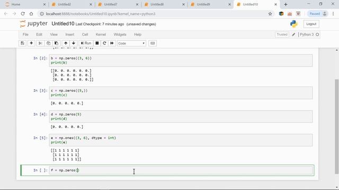Click the Last Checkpoint: 7 minutes ago text
The image size is (339, 190).
(100, 24)
